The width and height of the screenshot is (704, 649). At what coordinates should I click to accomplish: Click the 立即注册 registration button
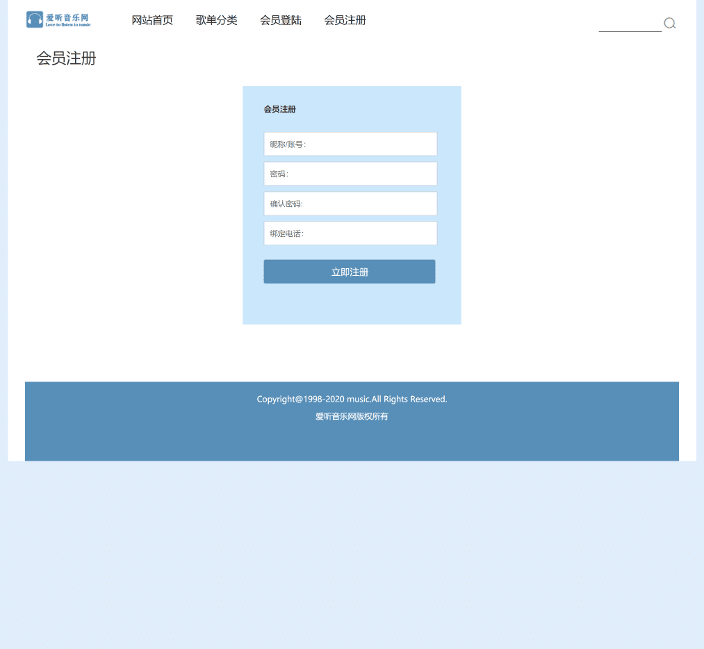[x=350, y=271]
